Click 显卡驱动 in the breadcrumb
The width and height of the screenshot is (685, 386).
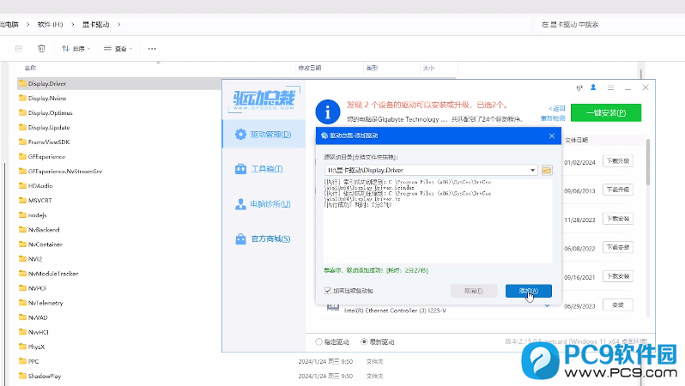coord(95,25)
